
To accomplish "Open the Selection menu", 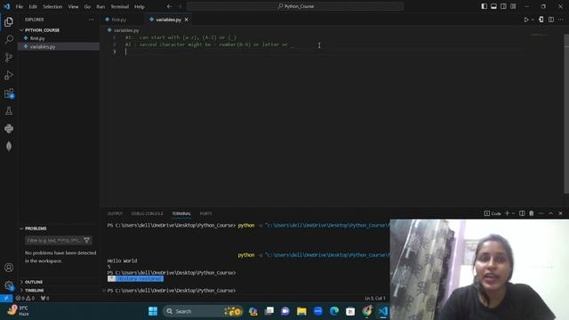I will pyautogui.click(x=52, y=6).
